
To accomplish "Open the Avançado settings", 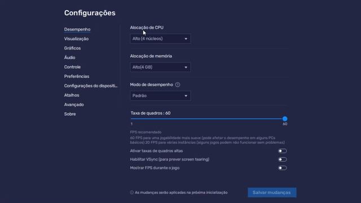I will 74,105.
